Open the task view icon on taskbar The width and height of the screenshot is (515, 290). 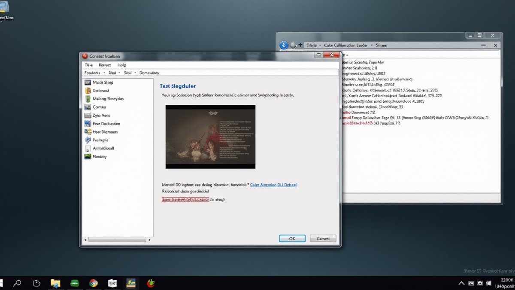tap(37, 283)
